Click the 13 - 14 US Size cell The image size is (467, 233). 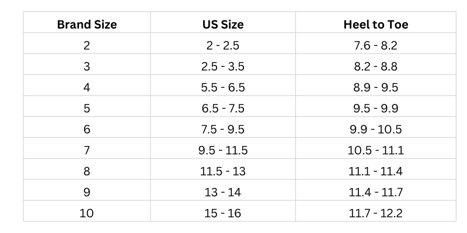(223, 190)
